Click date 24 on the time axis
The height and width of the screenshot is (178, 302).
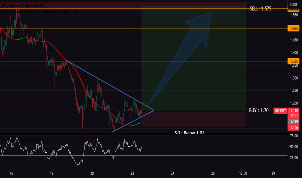(172, 173)
